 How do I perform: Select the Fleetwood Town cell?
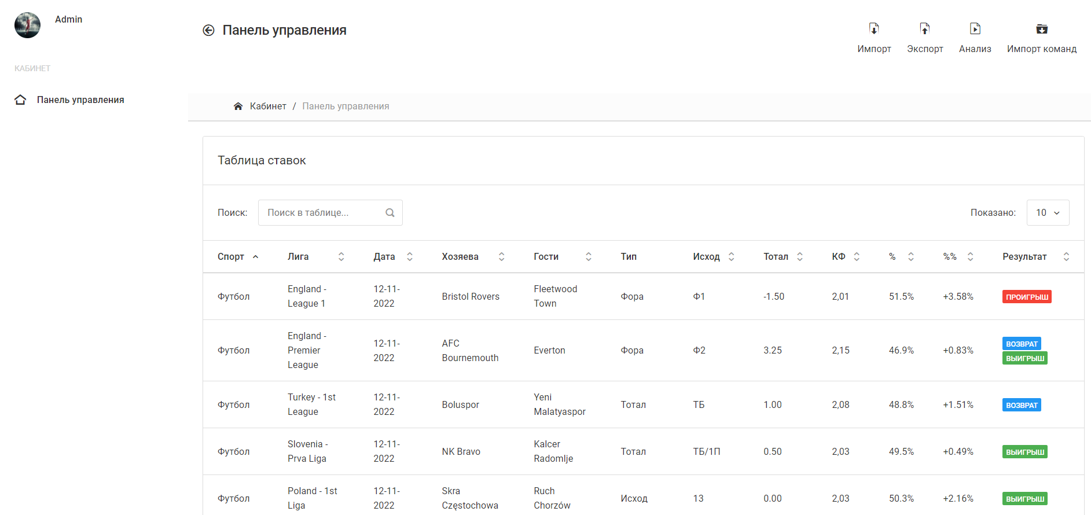pyautogui.click(x=556, y=296)
